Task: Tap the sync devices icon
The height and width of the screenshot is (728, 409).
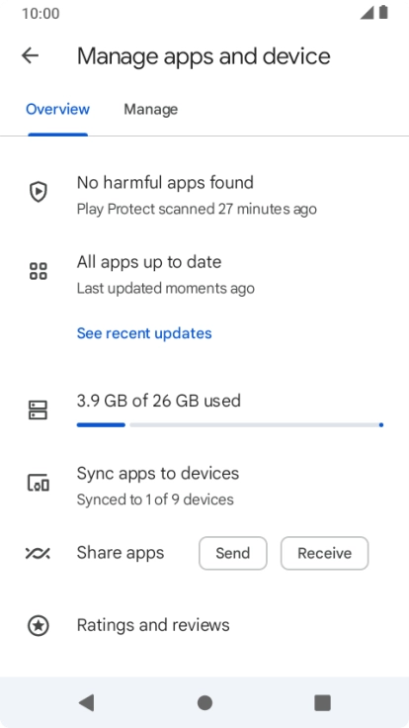Action: [x=38, y=483]
